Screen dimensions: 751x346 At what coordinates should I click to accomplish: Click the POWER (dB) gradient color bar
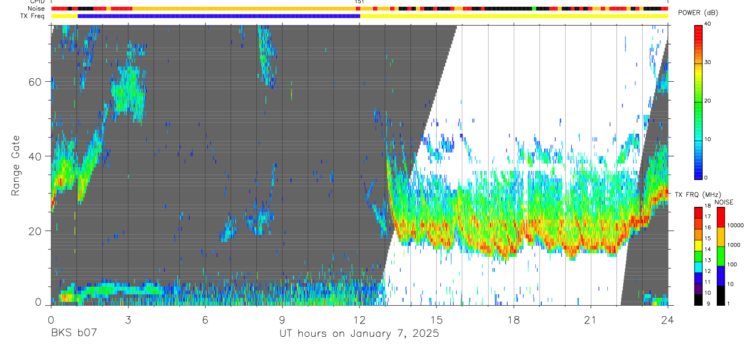(x=698, y=101)
